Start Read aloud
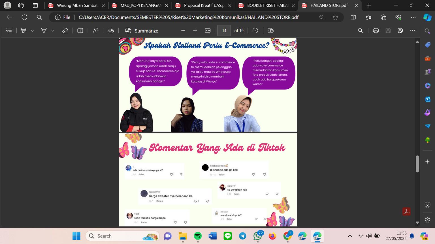The height and width of the screenshot is (244, 435). 96,30
